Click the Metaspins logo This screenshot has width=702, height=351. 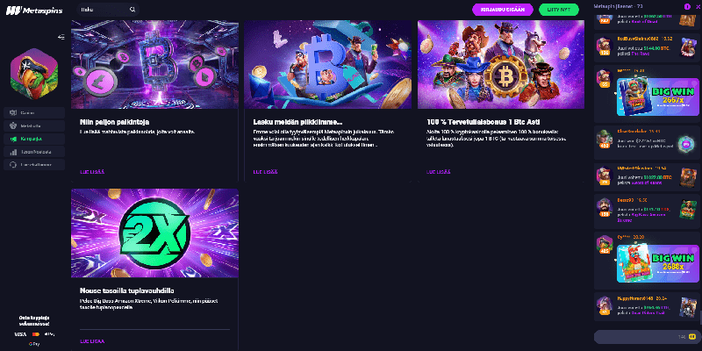pyautogui.click(x=34, y=11)
